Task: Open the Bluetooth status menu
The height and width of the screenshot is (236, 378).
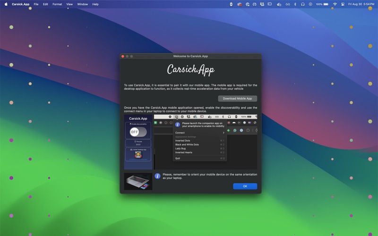Action: pos(295,4)
